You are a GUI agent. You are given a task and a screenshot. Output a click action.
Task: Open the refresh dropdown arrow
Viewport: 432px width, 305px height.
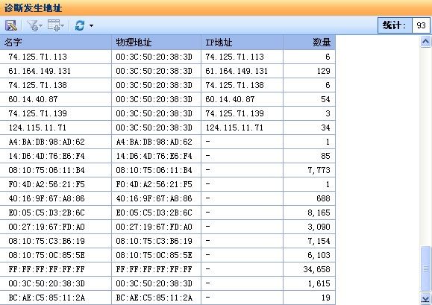[91, 26]
